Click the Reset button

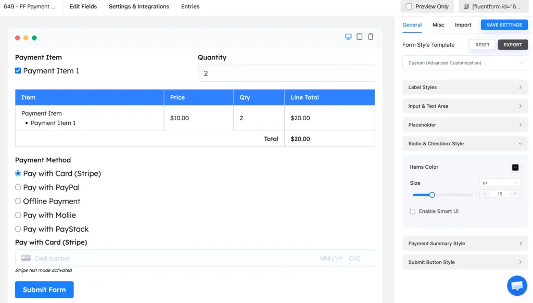483,45
